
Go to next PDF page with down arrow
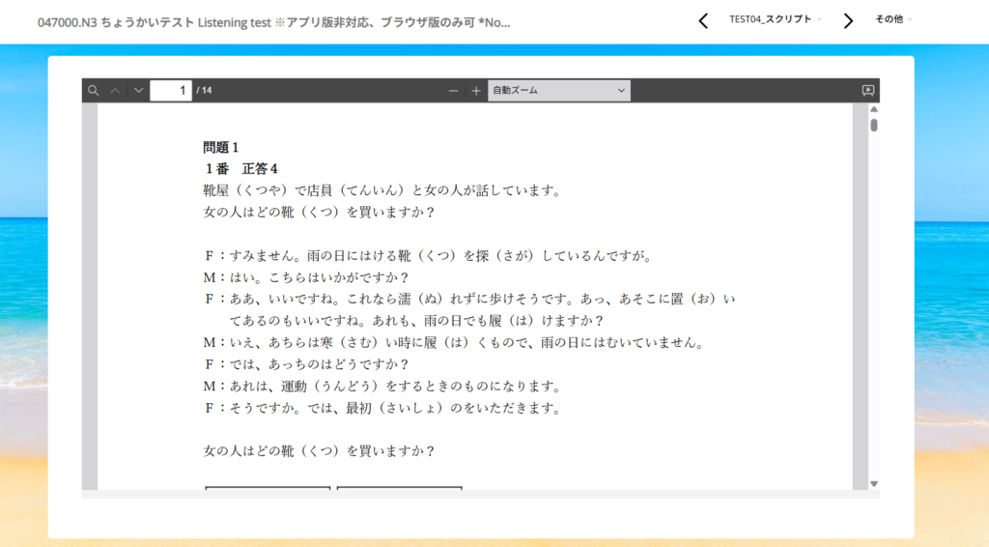[x=138, y=91]
